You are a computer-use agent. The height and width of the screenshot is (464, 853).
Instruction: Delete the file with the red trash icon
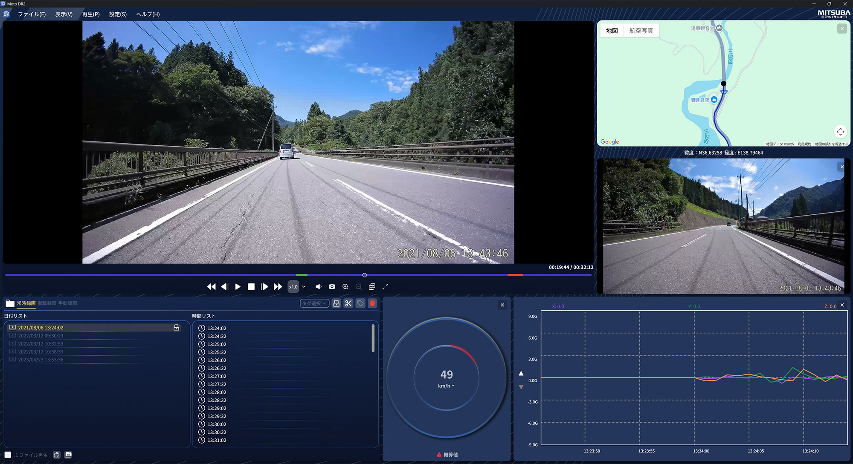click(372, 303)
